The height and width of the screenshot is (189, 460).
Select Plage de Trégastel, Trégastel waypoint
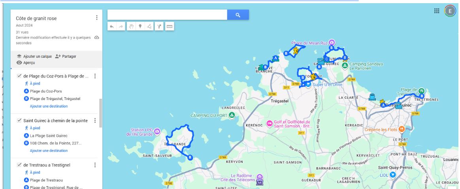pos(55,99)
